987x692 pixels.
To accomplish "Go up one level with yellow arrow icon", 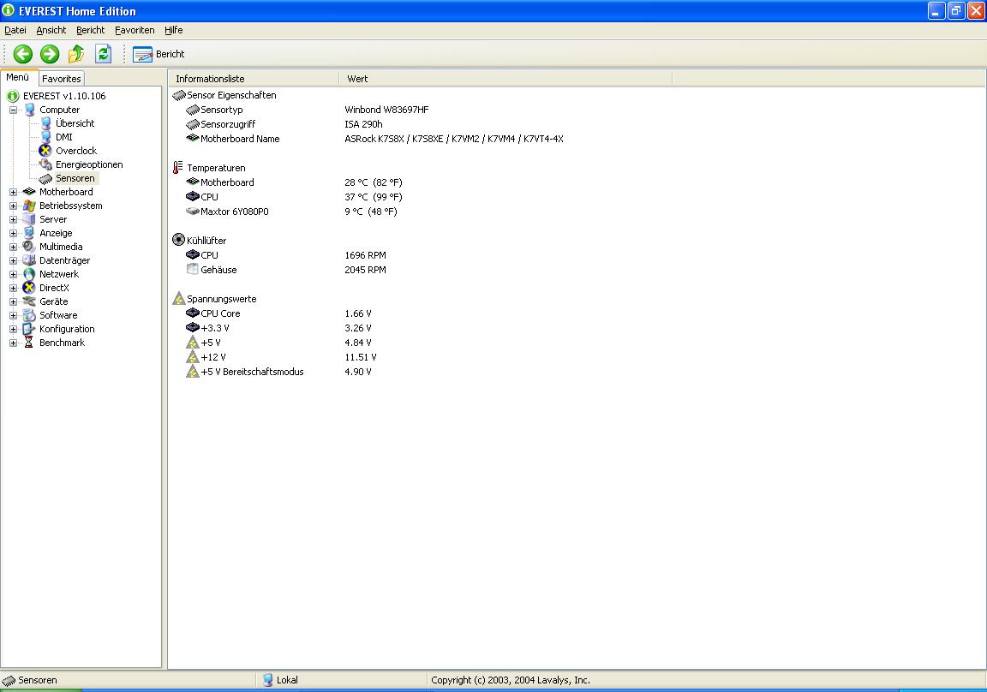I will pos(76,54).
